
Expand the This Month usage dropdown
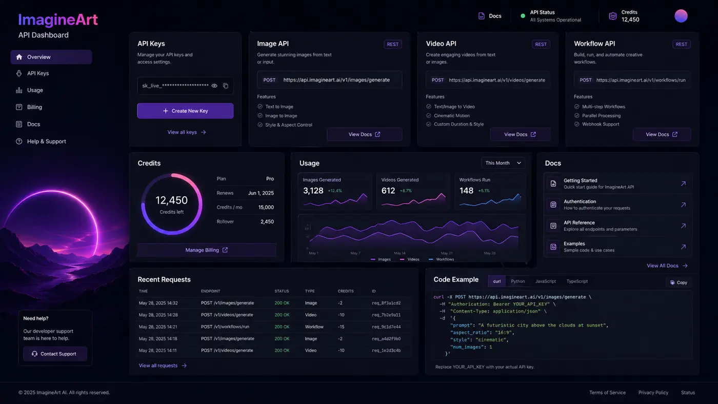pos(503,163)
